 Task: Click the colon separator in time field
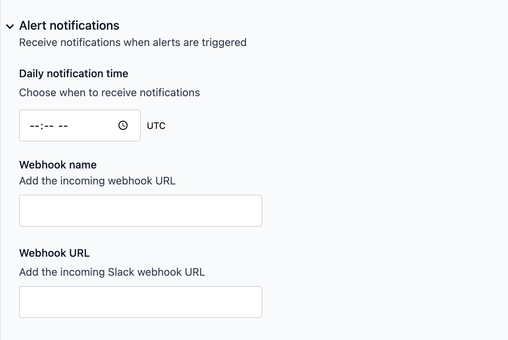click(41, 126)
